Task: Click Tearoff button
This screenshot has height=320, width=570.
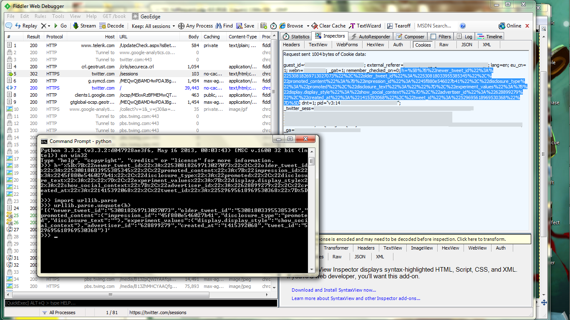Action: tap(399, 26)
